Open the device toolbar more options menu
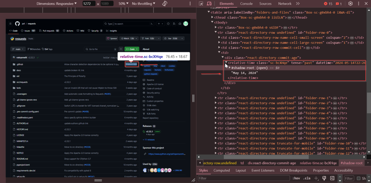Image resolution: width=371 pixels, height=183 pixels. [x=190, y=3]
